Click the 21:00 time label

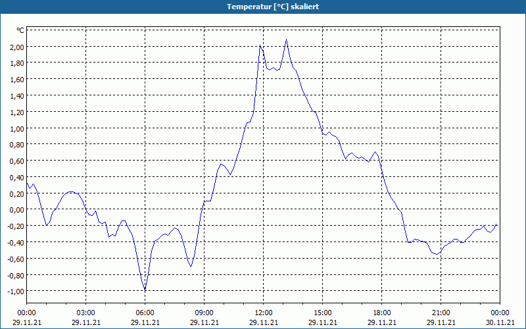point(441,313)
